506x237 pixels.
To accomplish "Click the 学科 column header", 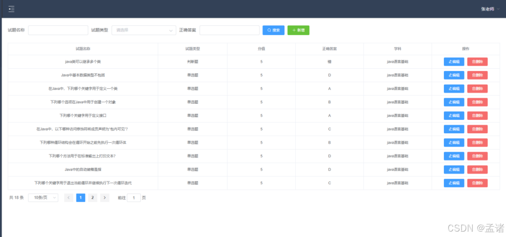I will tap(398, 49).
